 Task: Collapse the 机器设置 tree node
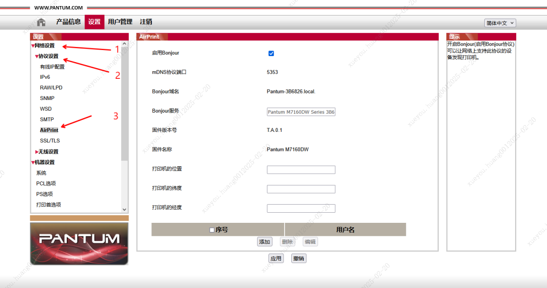point(43,162)
